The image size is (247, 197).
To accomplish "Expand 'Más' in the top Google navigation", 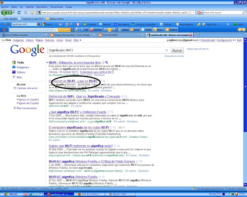I will [x=77, y=40].
